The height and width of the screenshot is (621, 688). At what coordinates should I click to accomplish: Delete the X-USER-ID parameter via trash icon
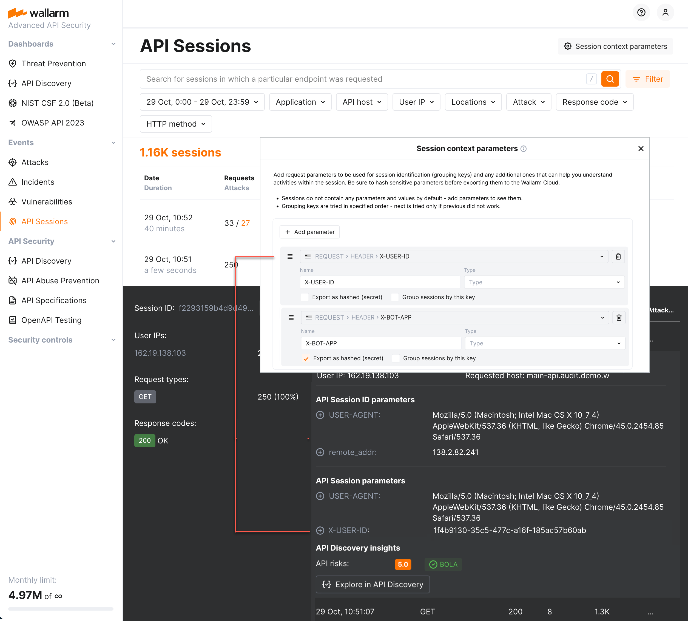coord(618,256)
